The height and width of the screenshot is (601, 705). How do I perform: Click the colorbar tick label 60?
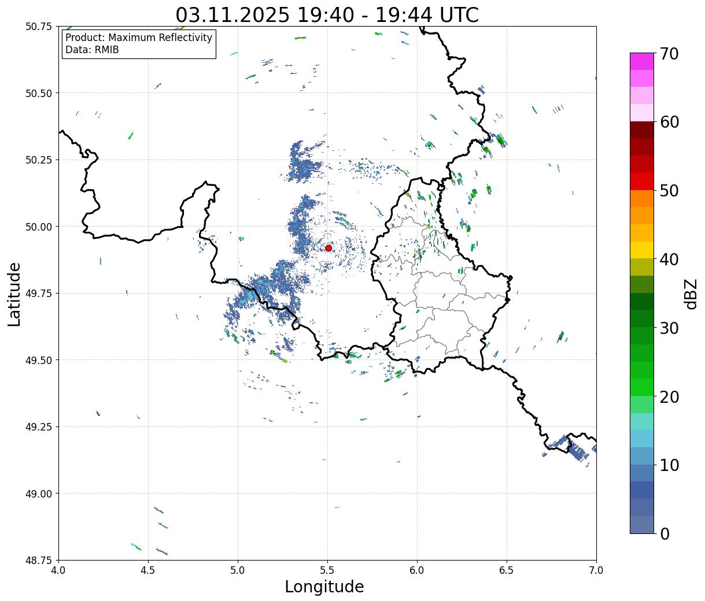[x=669, y=122]
